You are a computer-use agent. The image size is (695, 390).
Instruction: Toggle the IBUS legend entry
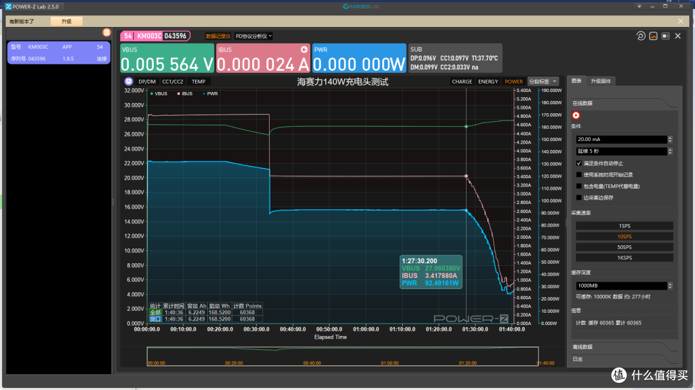click(x=185, y=94)
